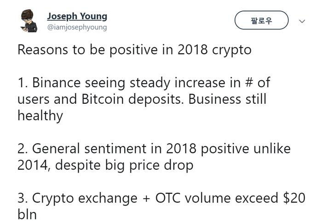Click the '$20' amount text
This screenshot has width=322, height=224.
(294, 198)
